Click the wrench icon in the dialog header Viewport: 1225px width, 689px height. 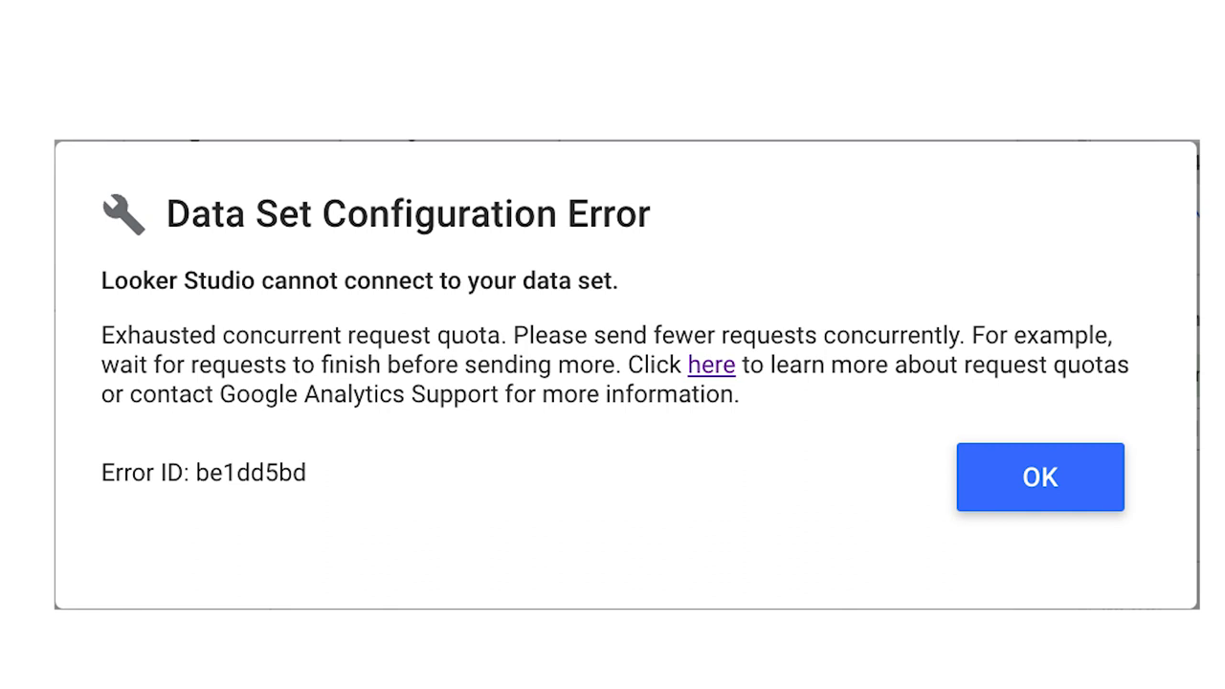[123, 214]
